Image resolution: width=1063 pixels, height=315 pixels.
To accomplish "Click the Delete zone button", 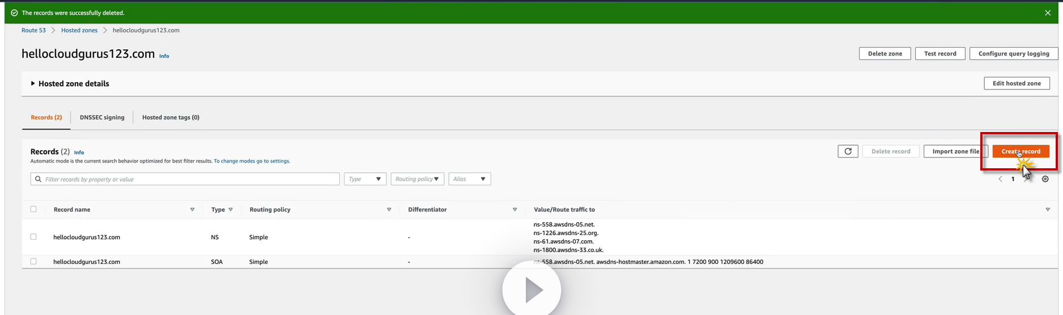I will tap(885, 53).
